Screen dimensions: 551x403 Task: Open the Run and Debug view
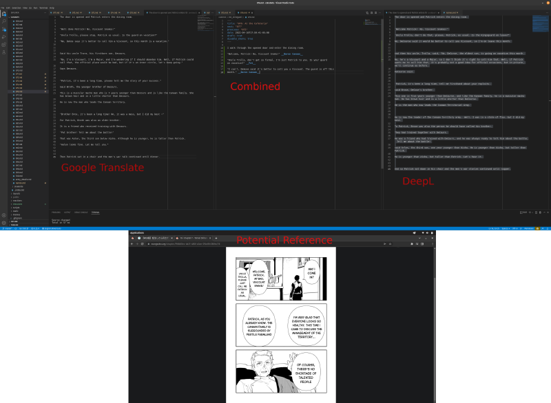pyautogui.click(x=4, y=37)
